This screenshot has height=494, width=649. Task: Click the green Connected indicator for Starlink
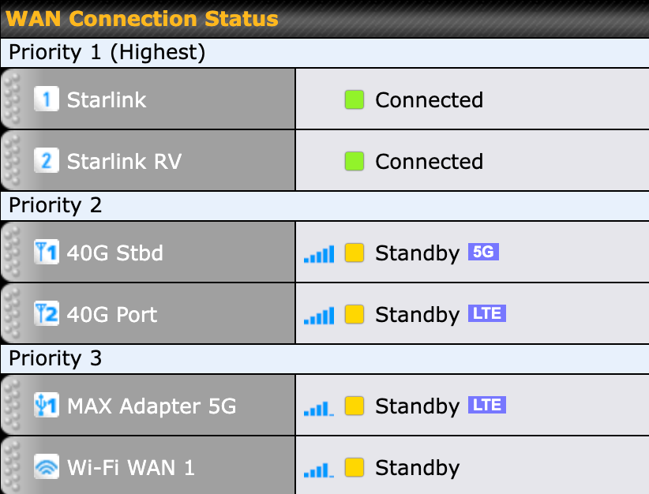(x=355, y=99)
